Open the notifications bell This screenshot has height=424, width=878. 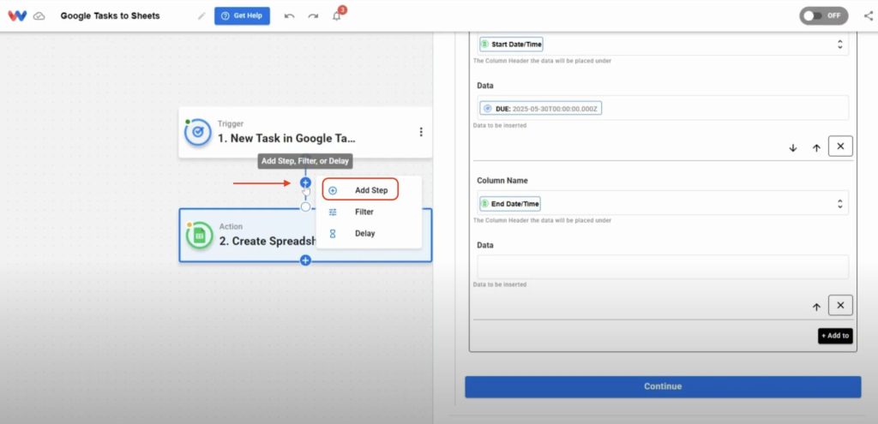tap(336, 15)
